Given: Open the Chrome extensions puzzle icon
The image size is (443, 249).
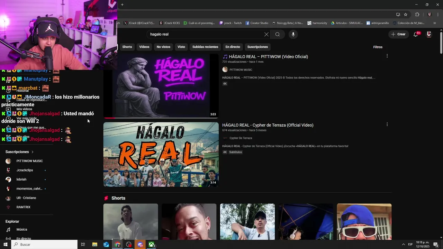Looking at the screenshot, I should 417,15.
